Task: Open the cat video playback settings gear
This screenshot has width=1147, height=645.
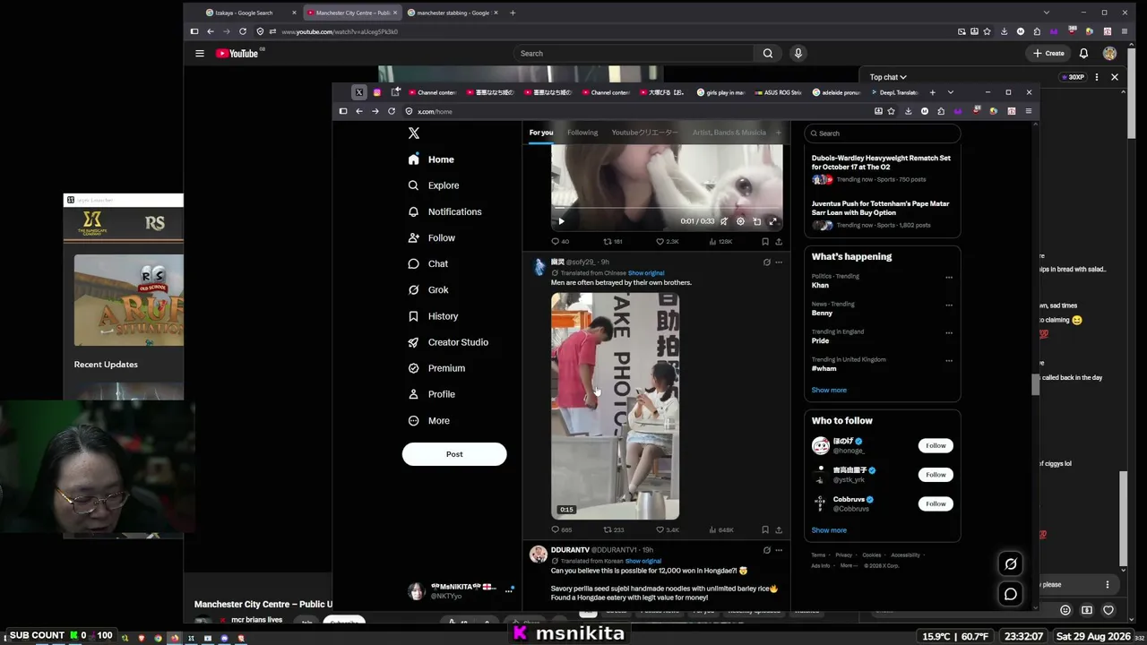Action: (x=740, y=221)
